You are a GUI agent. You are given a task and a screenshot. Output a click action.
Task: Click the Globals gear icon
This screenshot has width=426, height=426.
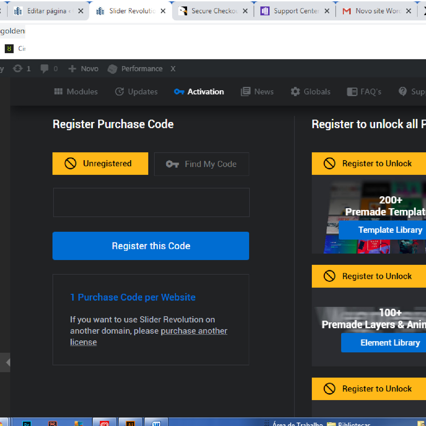tap(295, 91)
